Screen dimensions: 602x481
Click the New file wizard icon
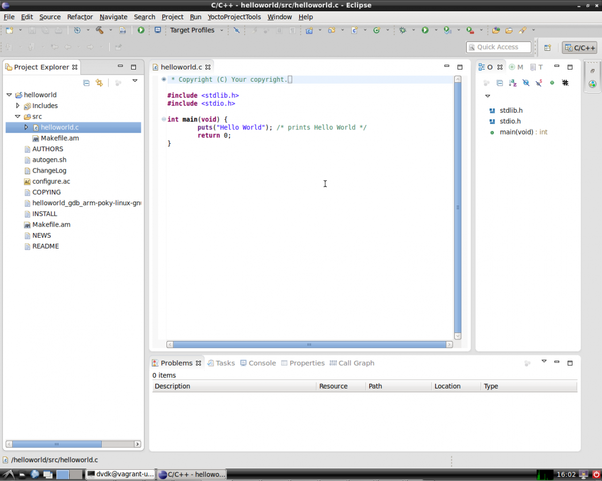[10, 30]
